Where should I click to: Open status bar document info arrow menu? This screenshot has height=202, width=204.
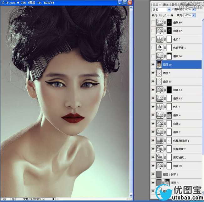click(54, 199)
